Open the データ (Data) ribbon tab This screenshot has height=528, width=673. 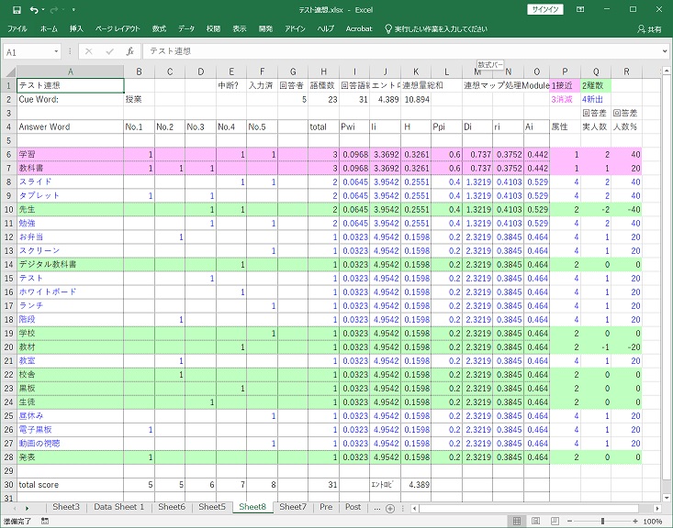click(x=186, y=29)
